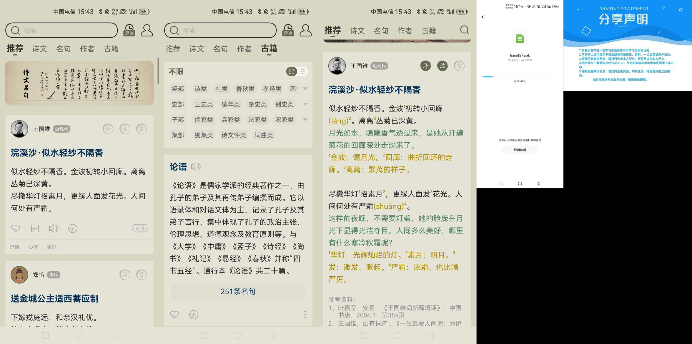The image size is (692, 344).
Task: Switch to list view in 古籍 filter panel
Action: coord(302,71)
